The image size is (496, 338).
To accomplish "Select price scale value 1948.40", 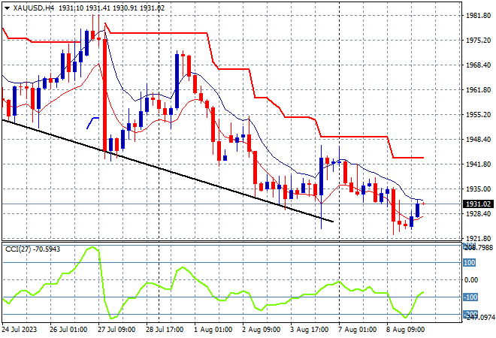I will point(478,139).
